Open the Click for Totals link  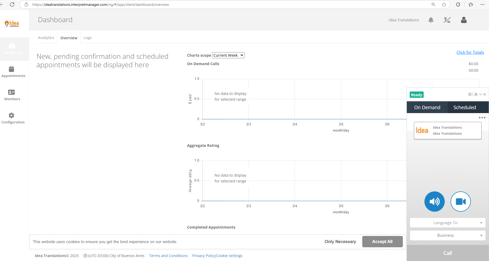click(470, 52)
